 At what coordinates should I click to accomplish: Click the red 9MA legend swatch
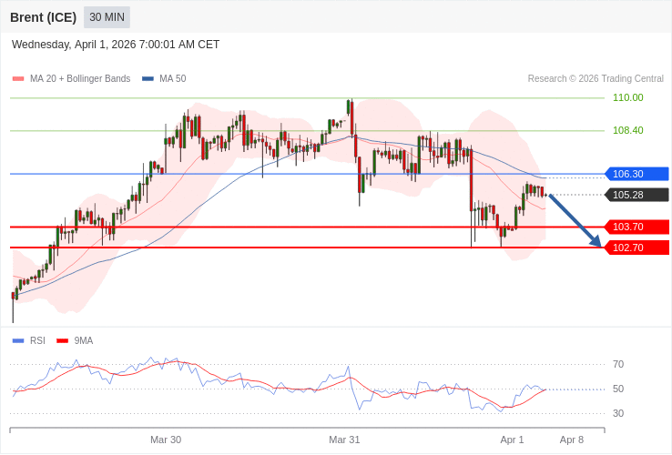click(x=62, y=341)
